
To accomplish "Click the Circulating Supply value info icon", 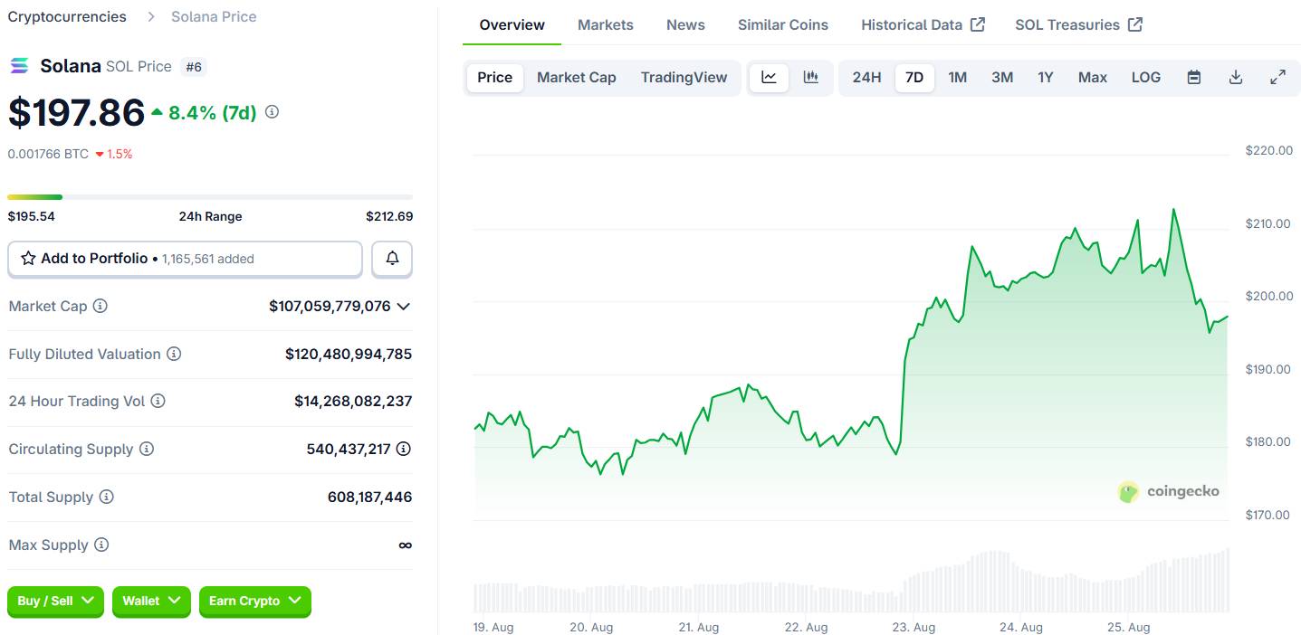I will click(404, 449).
